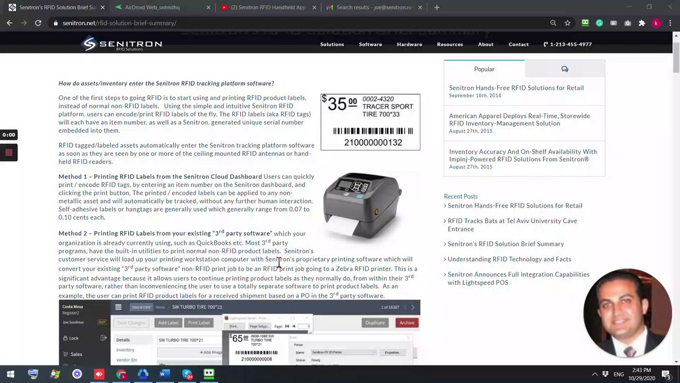Switch to the Gmail Search results tab

375,7
